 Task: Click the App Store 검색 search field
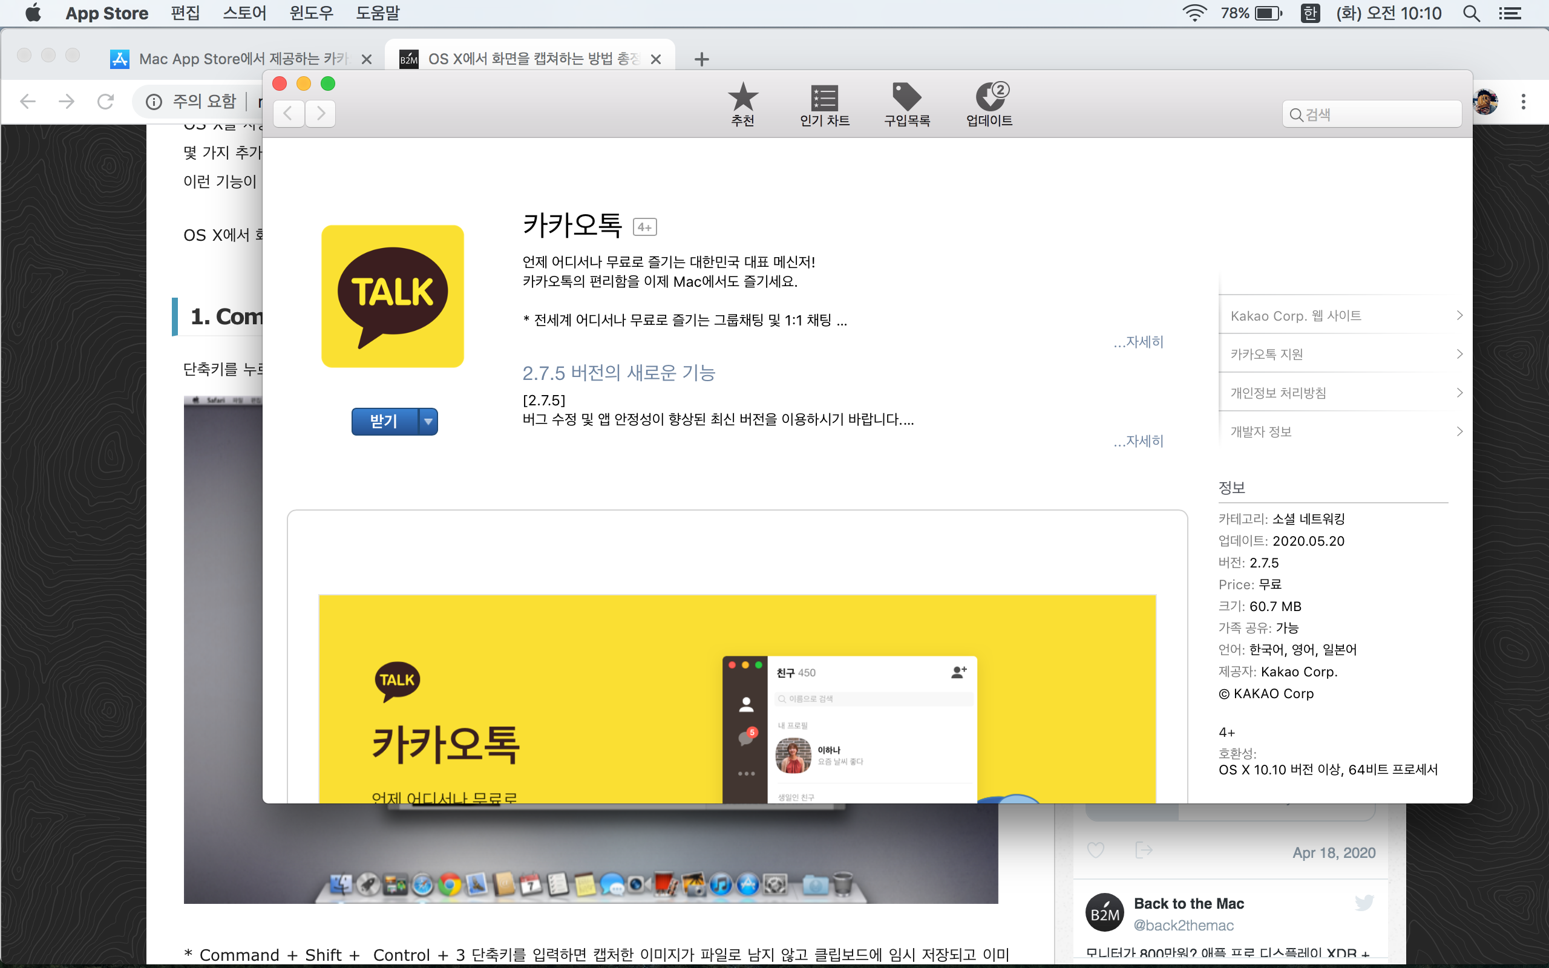pos(1372,114)
